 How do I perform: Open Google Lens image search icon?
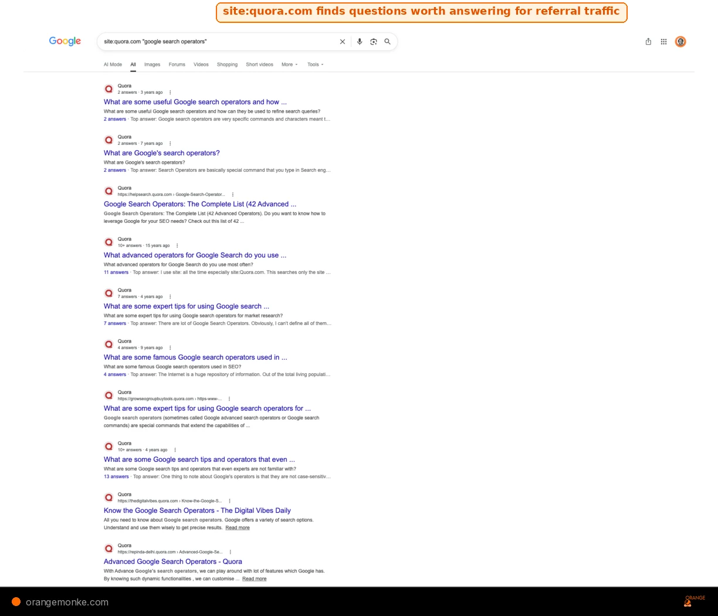tap(374, 42)
